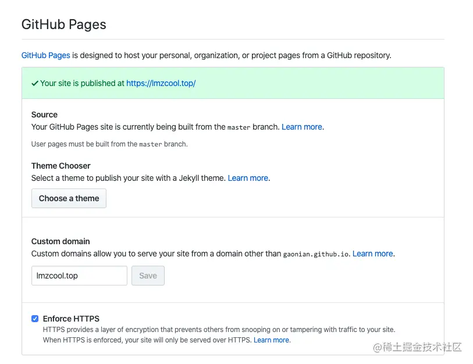The height and width of the screenshot is (364, 473).
Task: Click the Custom domain section heading
Action: [x=61, y=241]
